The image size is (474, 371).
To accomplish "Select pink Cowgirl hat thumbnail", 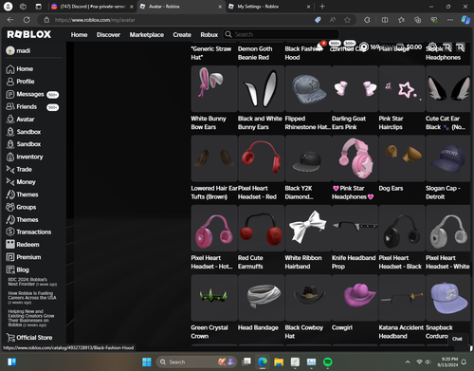I will tap(355, 298).
